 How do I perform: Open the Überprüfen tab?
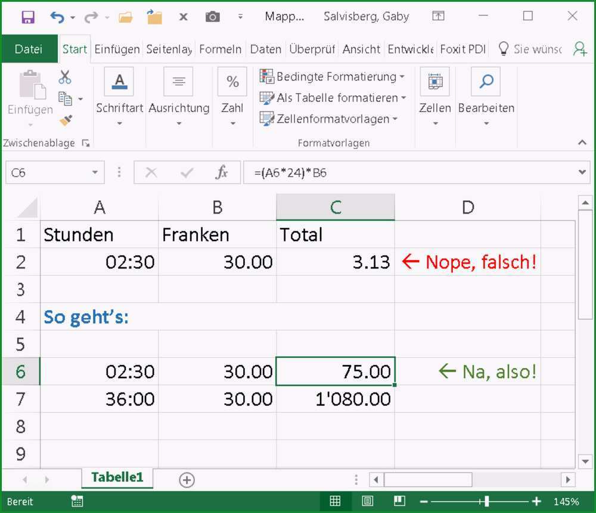tap(312, 49)
